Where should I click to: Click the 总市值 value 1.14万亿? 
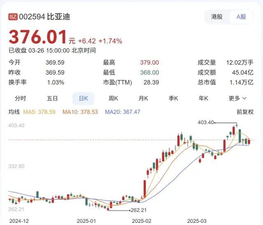[x=241, y=82]
